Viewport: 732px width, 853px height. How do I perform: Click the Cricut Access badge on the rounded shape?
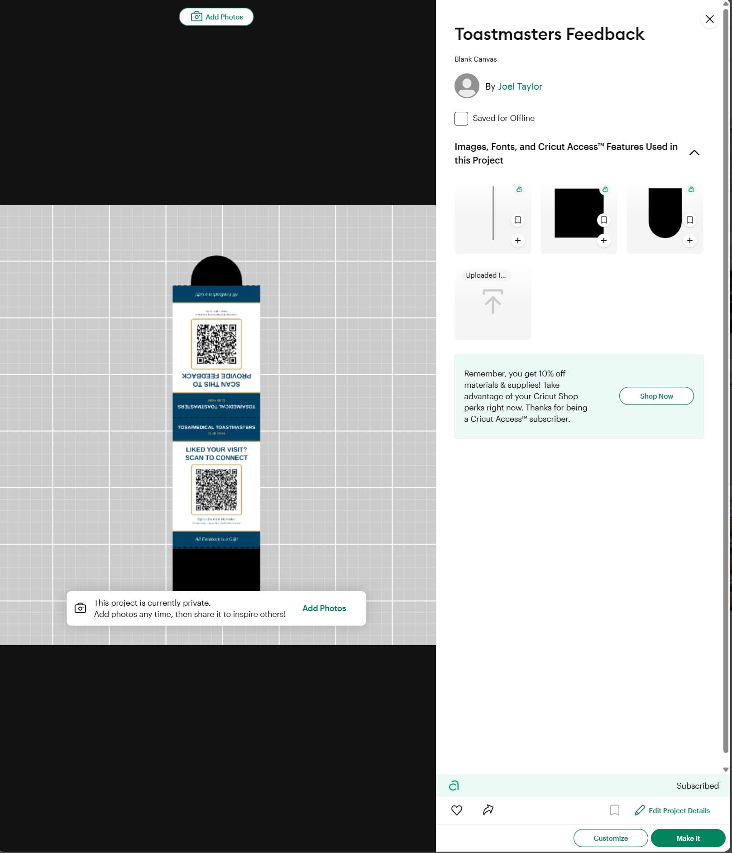click(691, 189)
